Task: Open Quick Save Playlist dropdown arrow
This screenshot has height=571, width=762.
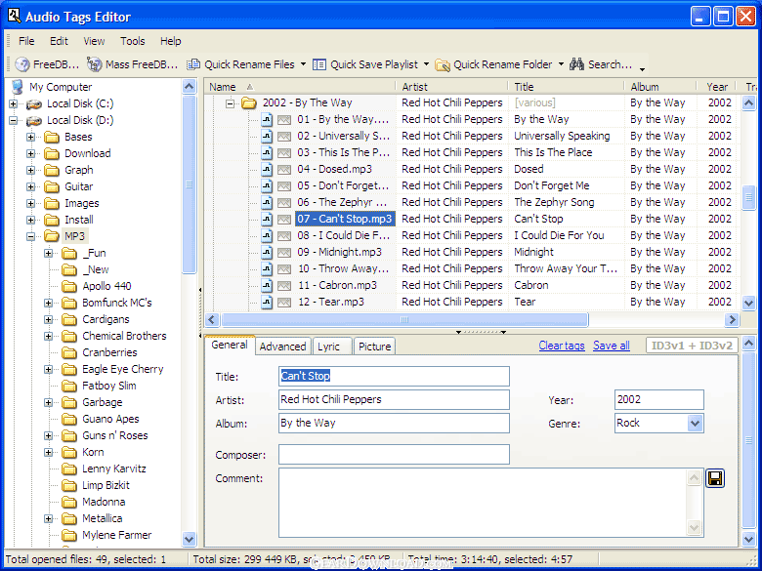Action: click(x=426, y=64)
